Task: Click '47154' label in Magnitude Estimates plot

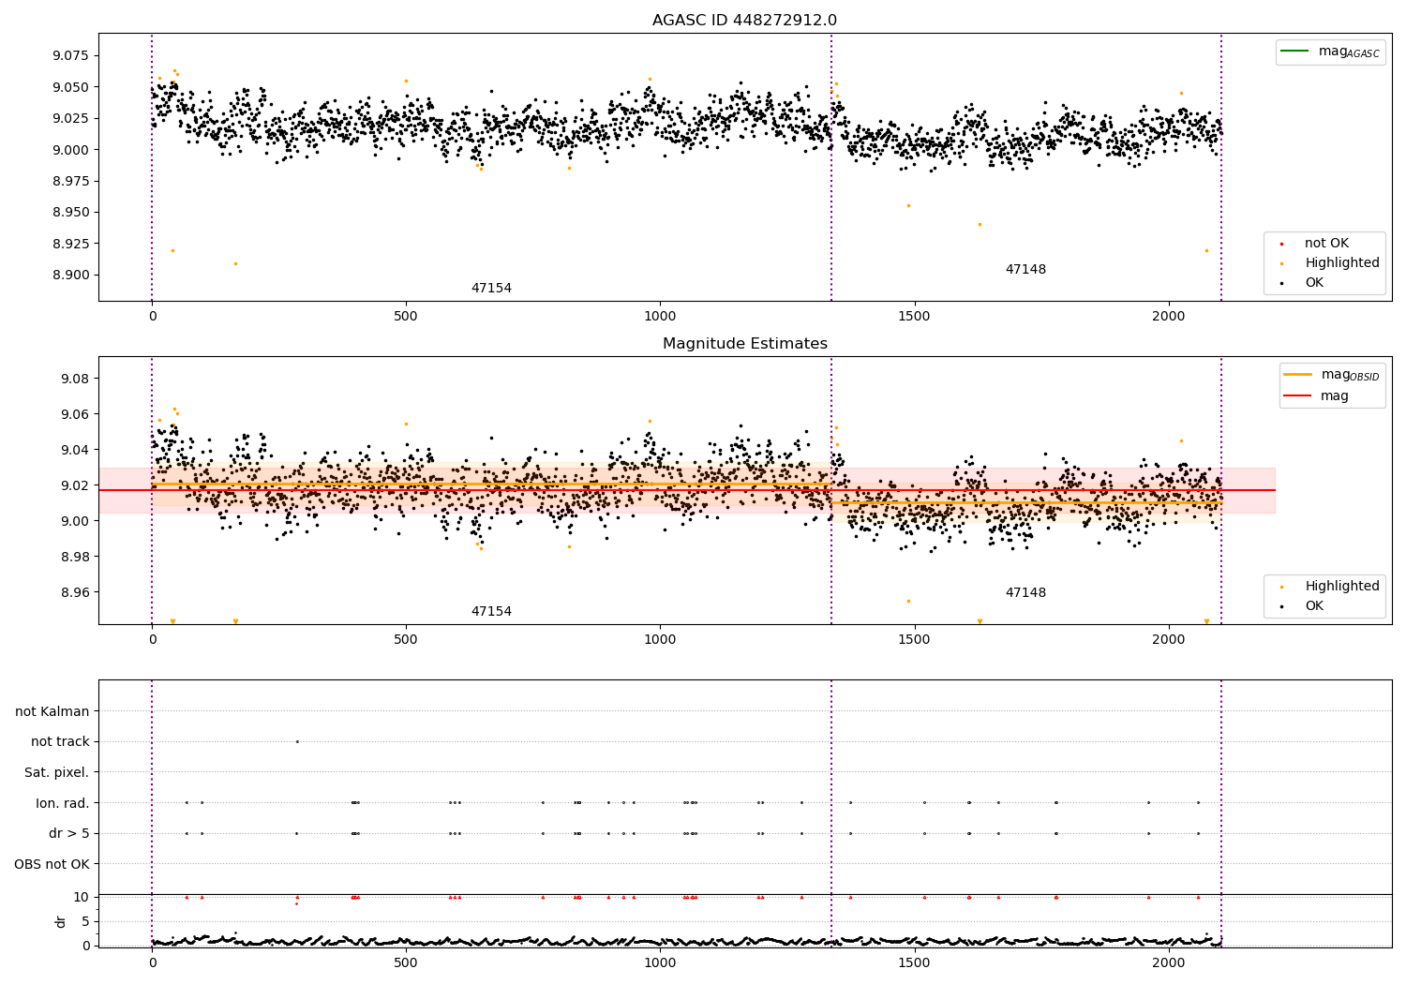Action: [491, 612]
